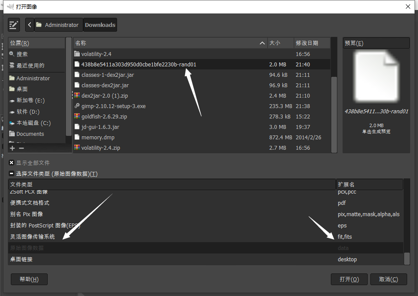Click the 预览(E) header button
Screen dimensions: 418x296
(376, 43)
